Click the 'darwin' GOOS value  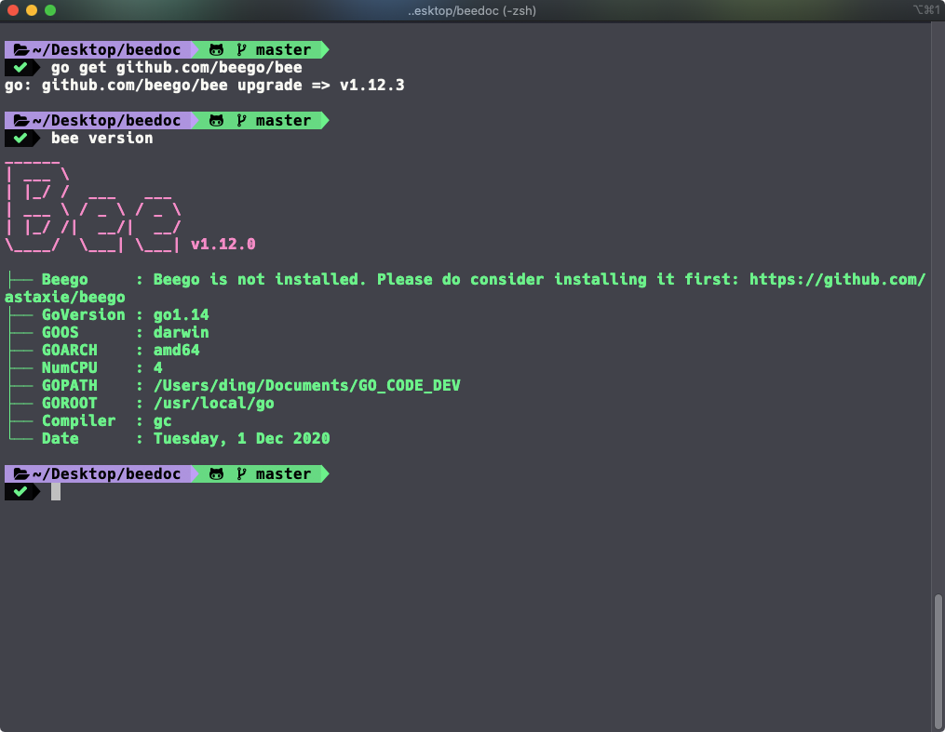[182, 332]
